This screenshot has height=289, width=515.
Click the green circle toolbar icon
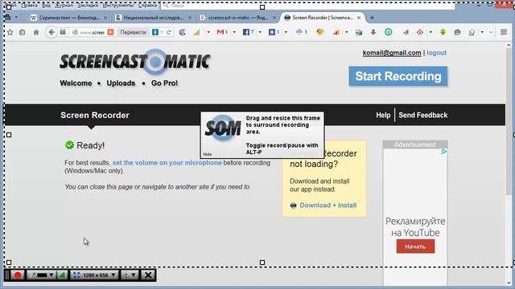tap(389, 32)
